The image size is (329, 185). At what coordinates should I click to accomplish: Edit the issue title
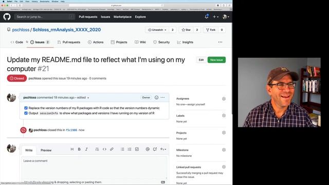(201, 60)
